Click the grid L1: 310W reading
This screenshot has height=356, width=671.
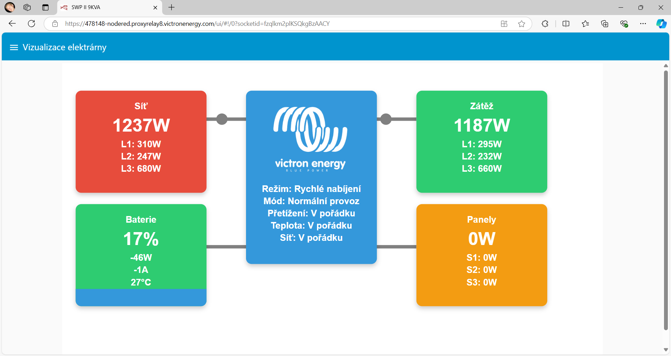141,144
